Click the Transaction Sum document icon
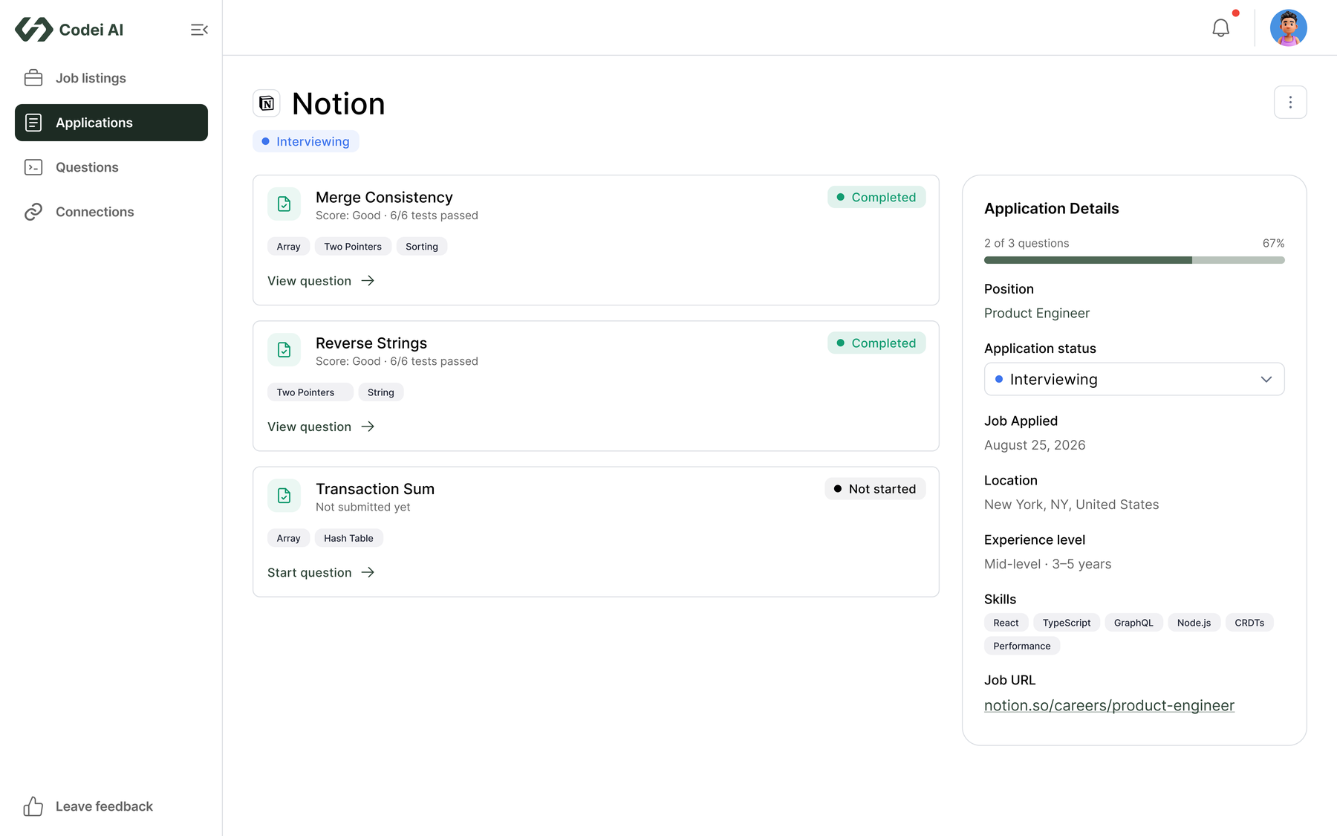 (284, 496)
